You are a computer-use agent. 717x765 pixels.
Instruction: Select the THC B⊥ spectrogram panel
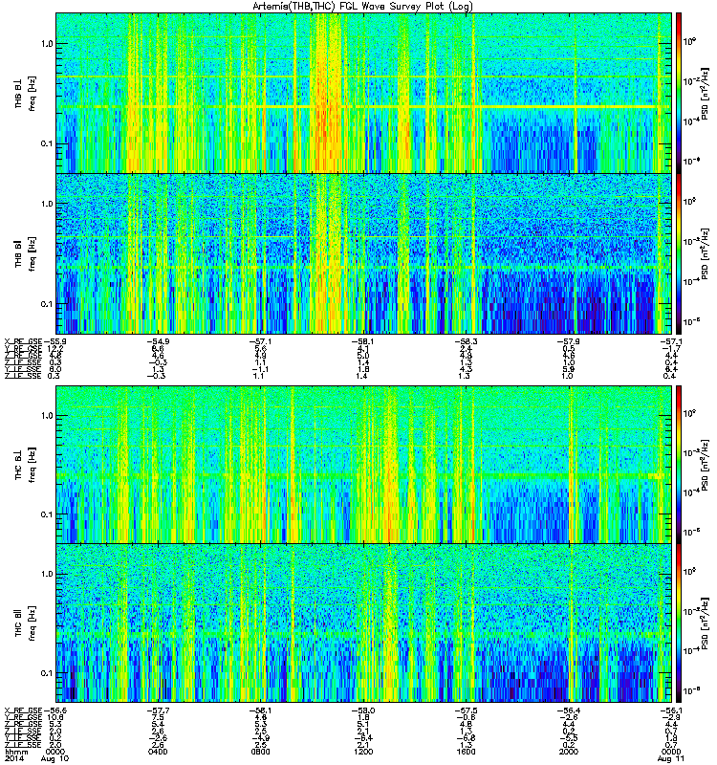(364, 464)
